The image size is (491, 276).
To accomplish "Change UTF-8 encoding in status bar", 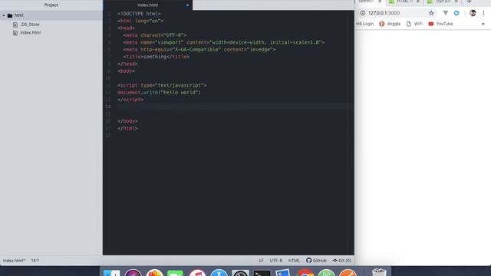I will (x=276, y=261).
